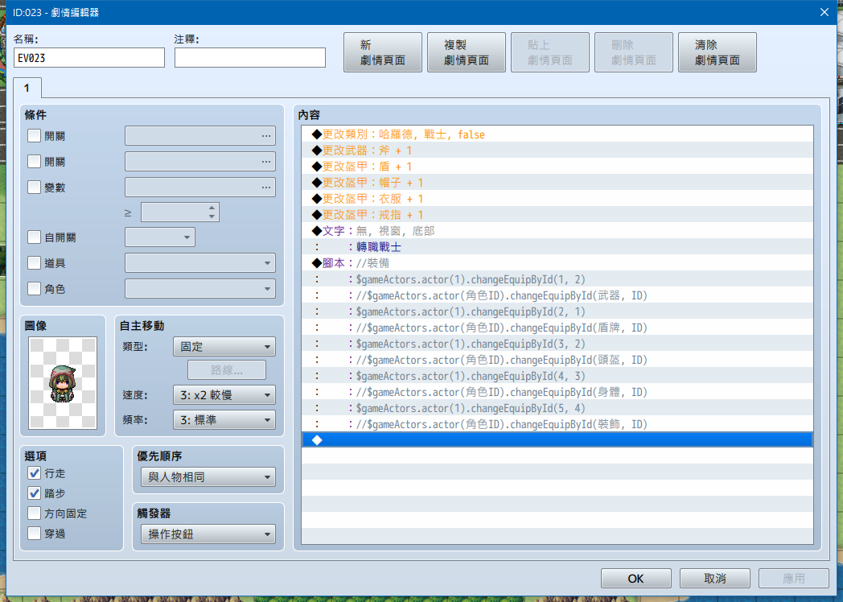Open the 頻率 dropdown set to 標準

coord(224,419)
